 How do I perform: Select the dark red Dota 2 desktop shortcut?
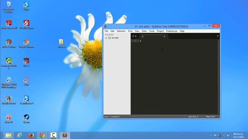click(x=26, y=62)
